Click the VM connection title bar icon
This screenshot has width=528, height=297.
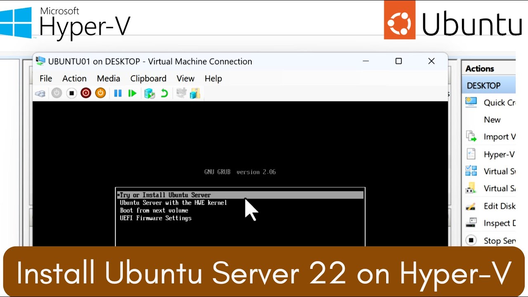click(x=40, y=61)
